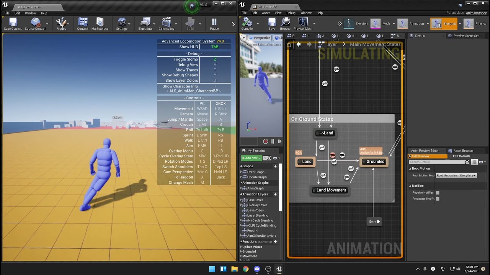This screenshot has width=490, height=275.
Task: Enable the Receive Notifies checkbox
Action: [438, 193]
